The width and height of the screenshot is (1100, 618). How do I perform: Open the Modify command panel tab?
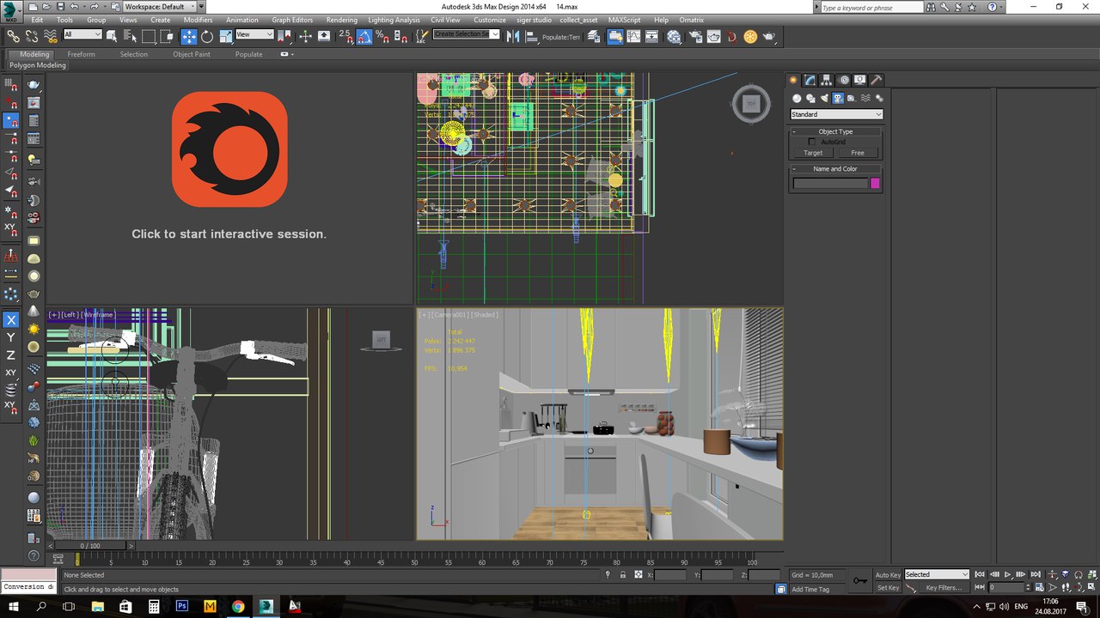(x=810, y=80)
